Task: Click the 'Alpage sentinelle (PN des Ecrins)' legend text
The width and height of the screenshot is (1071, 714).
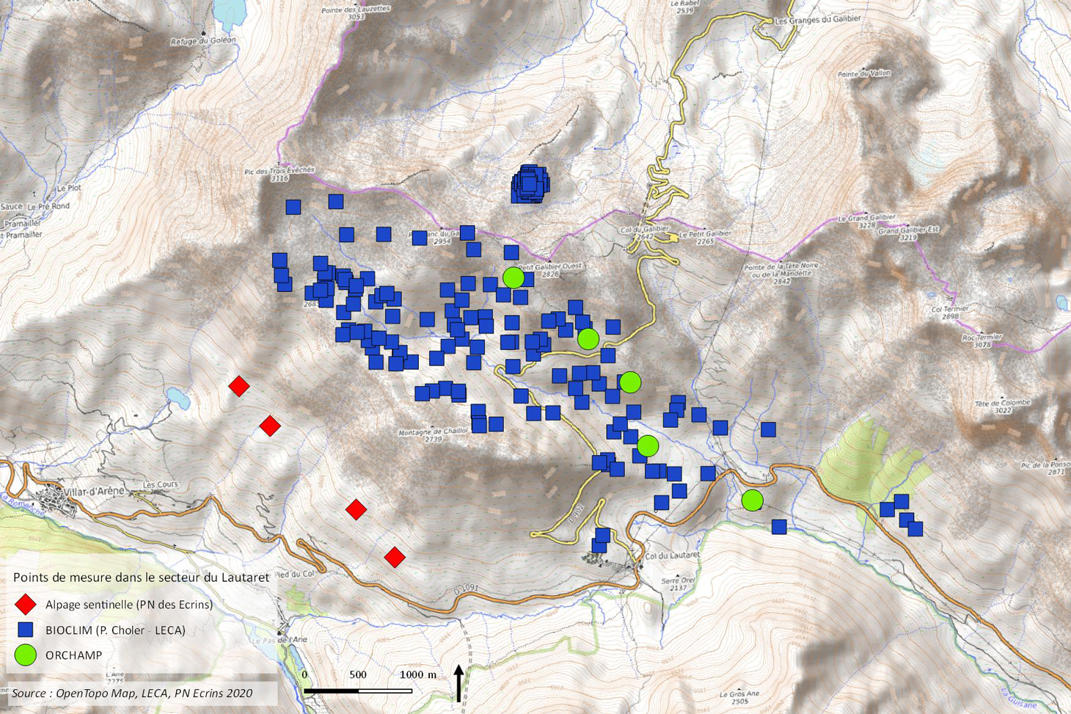Action: tap(129, 605)
